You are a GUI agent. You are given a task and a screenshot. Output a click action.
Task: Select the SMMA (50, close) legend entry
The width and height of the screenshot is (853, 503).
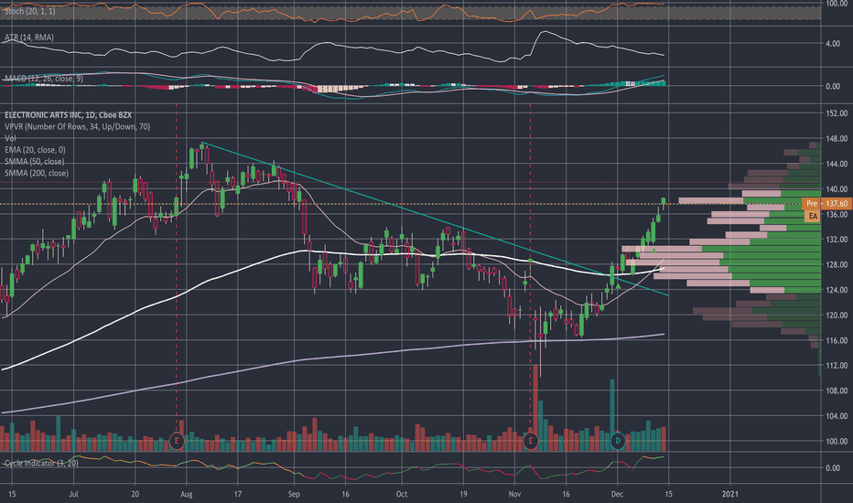click(x=34, y=162)
